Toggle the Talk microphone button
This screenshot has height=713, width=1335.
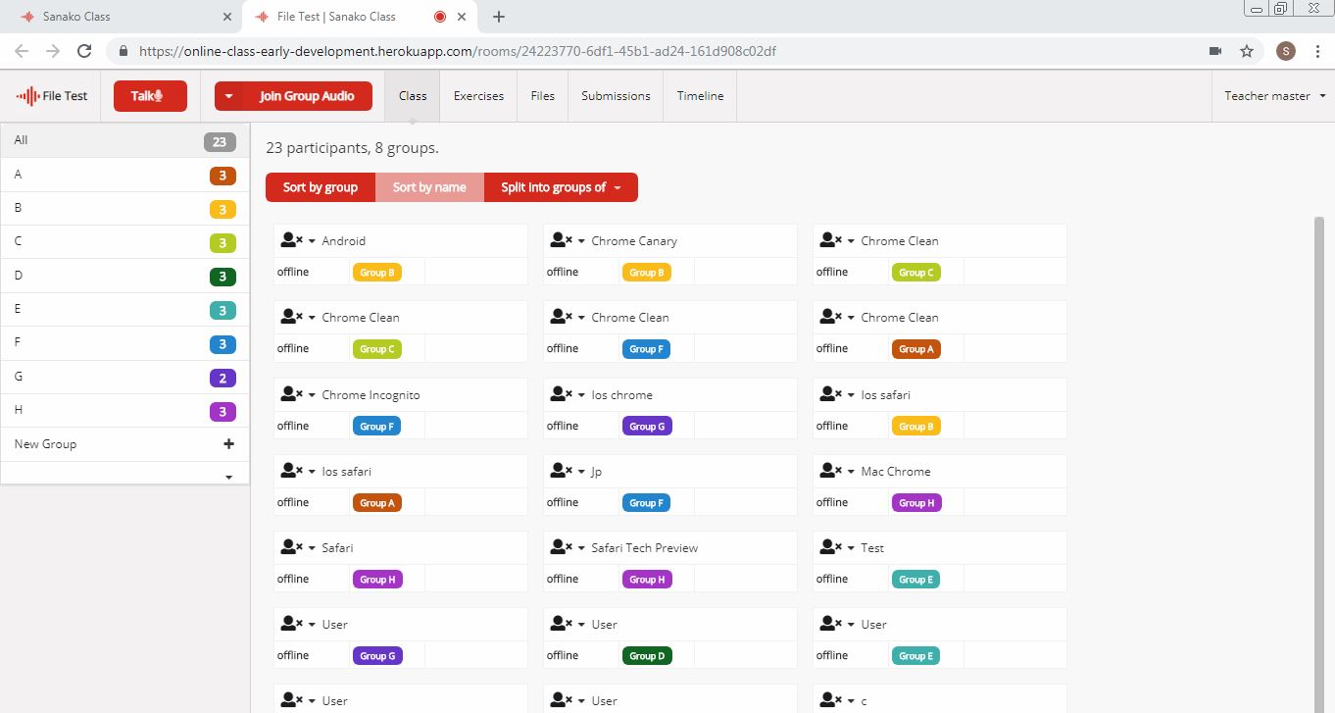point(150,96)
